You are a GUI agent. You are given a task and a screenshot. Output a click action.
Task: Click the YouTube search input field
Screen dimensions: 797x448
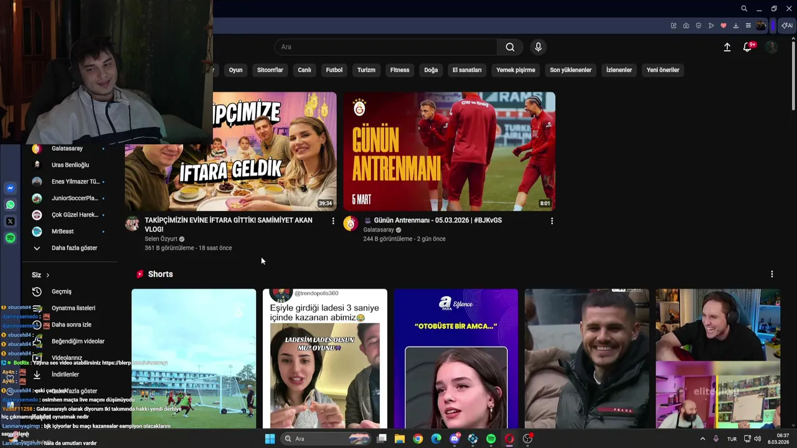coord(386,47)
